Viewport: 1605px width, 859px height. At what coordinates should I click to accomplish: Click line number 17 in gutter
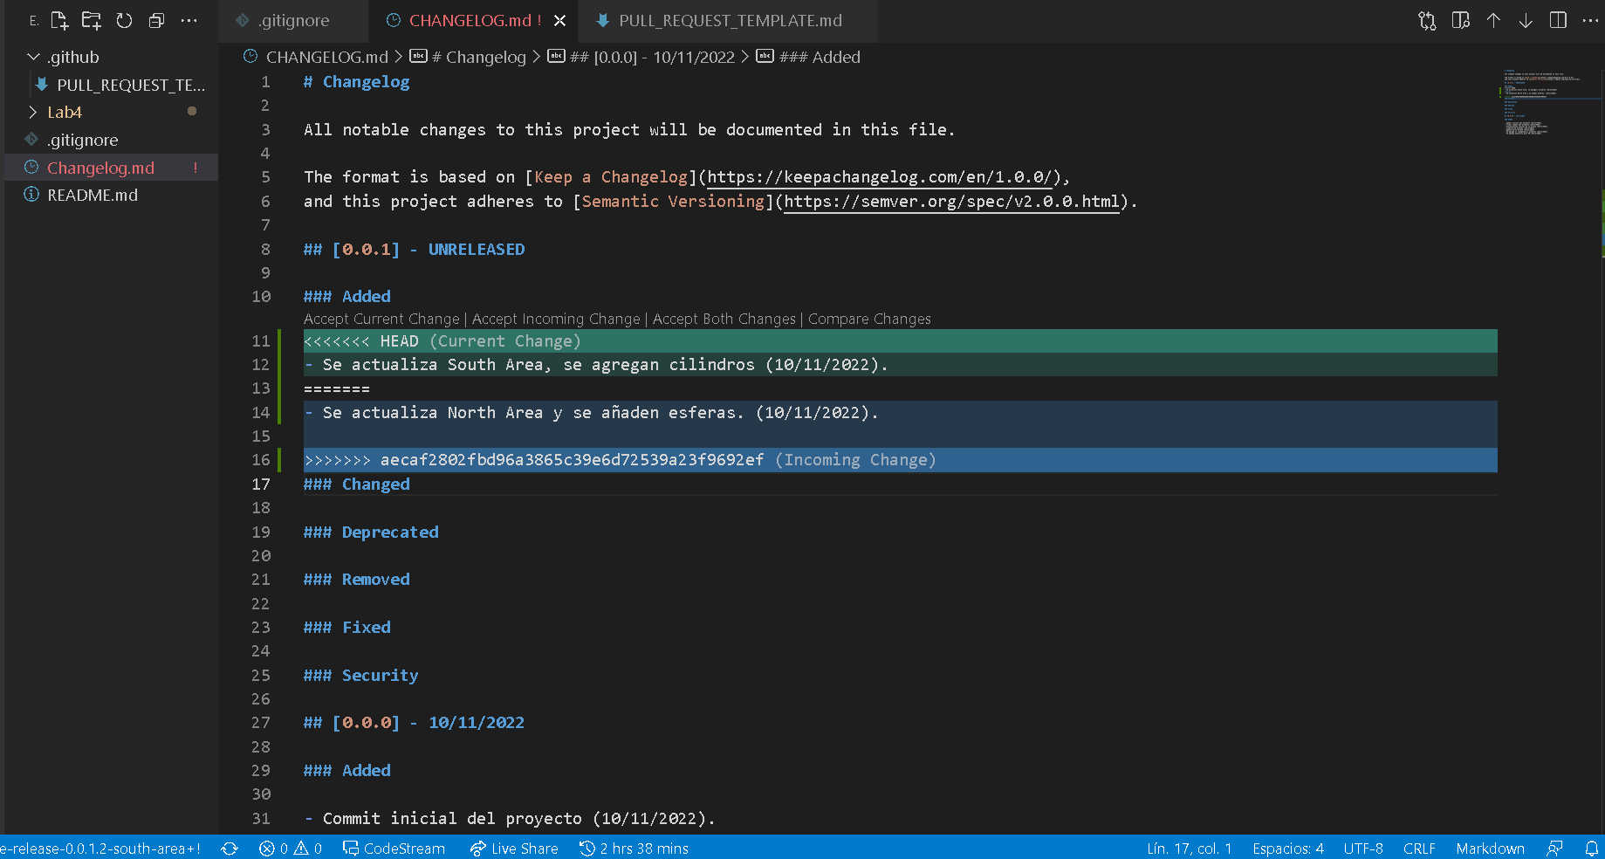coord(261,484)
